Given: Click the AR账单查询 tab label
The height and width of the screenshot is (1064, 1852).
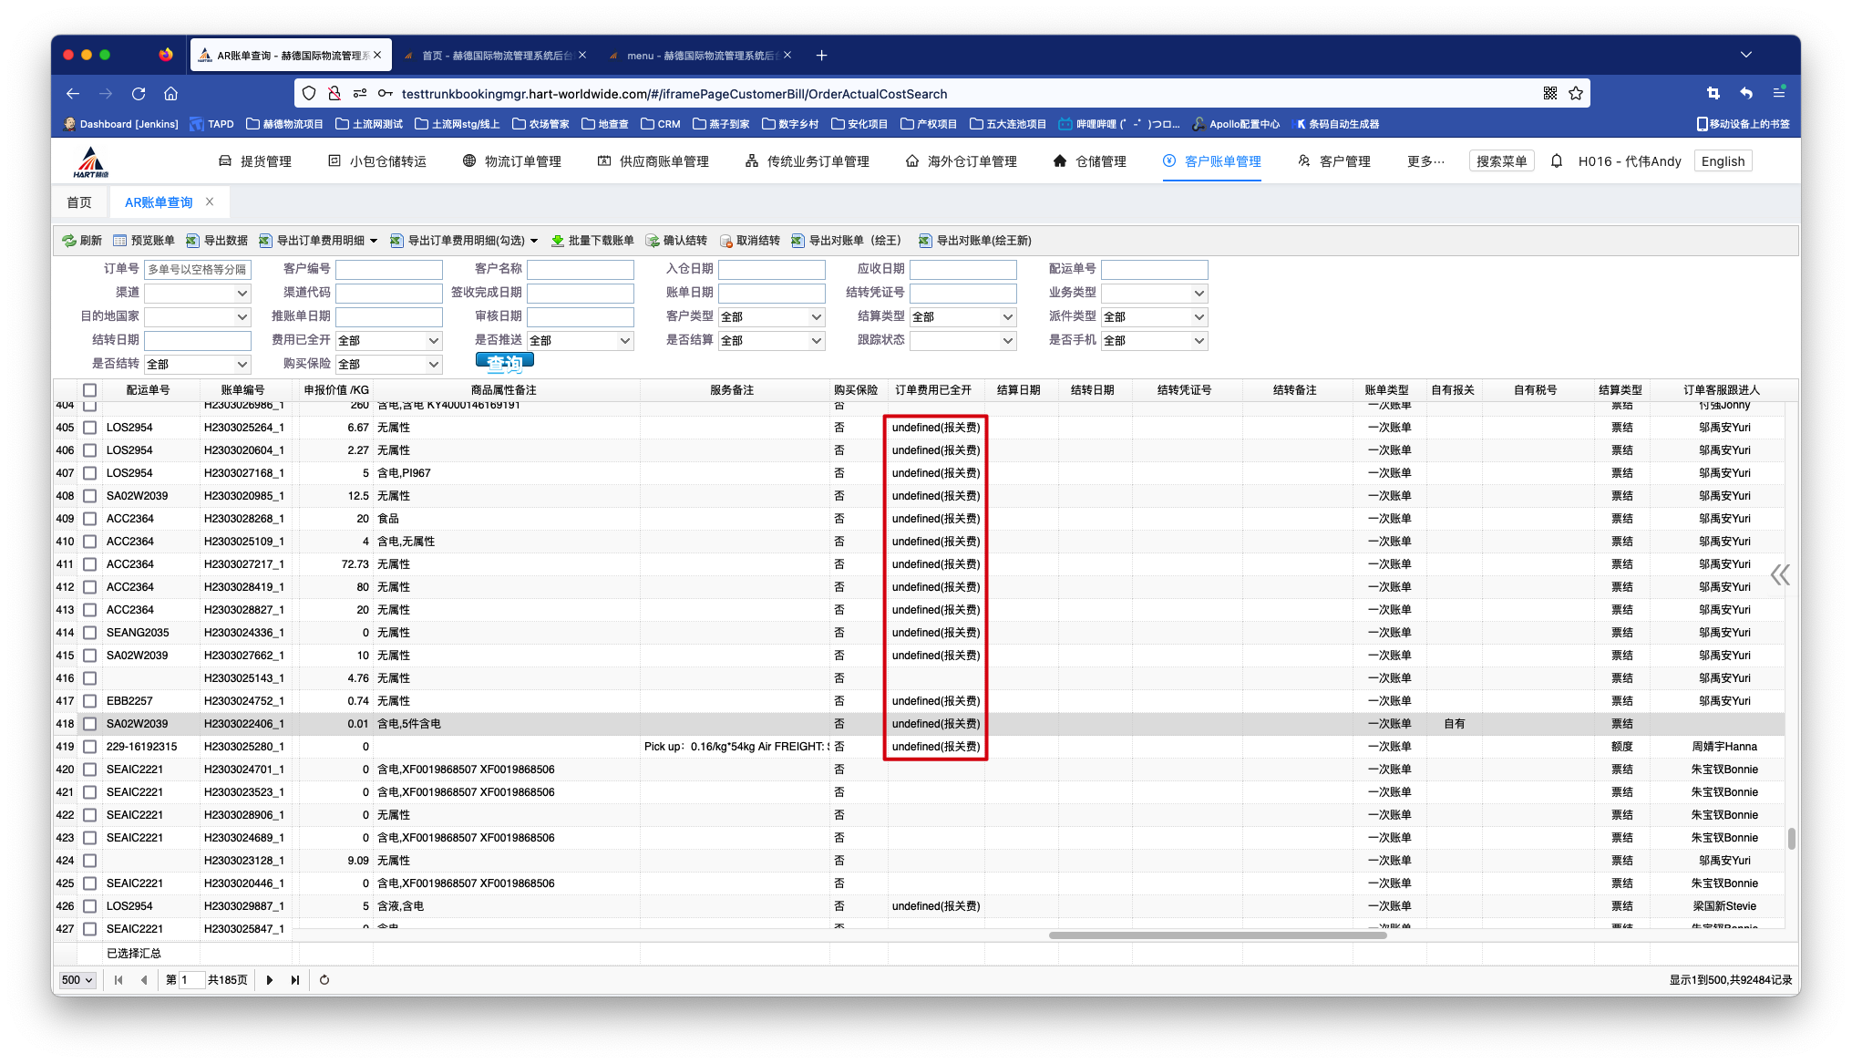Looking at the screenshot, I should pyautogui.click(x=159, y=202).
